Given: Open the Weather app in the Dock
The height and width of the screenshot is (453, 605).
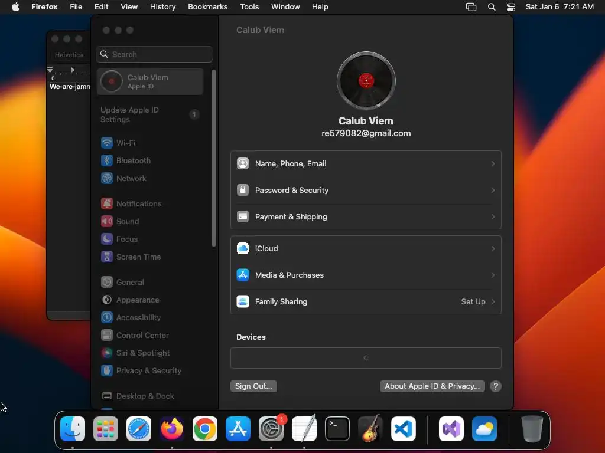Looking at the screenshot, I should pos(484,429).
